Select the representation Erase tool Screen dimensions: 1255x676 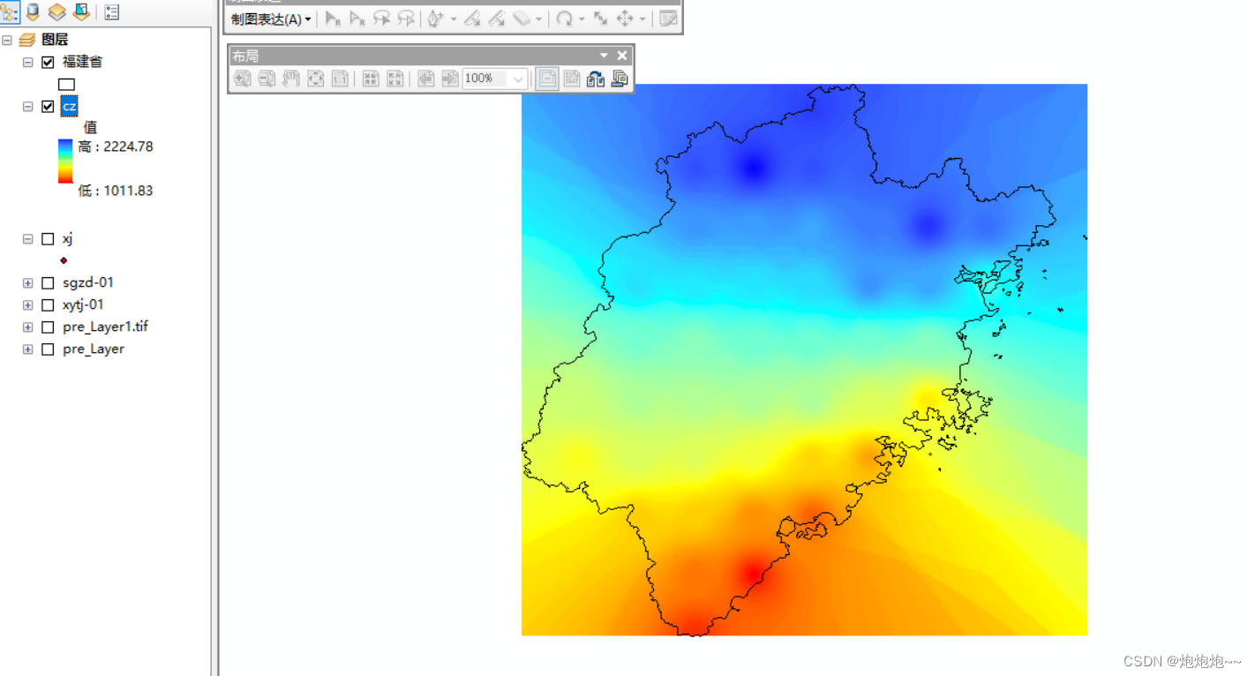coord(522,19)
